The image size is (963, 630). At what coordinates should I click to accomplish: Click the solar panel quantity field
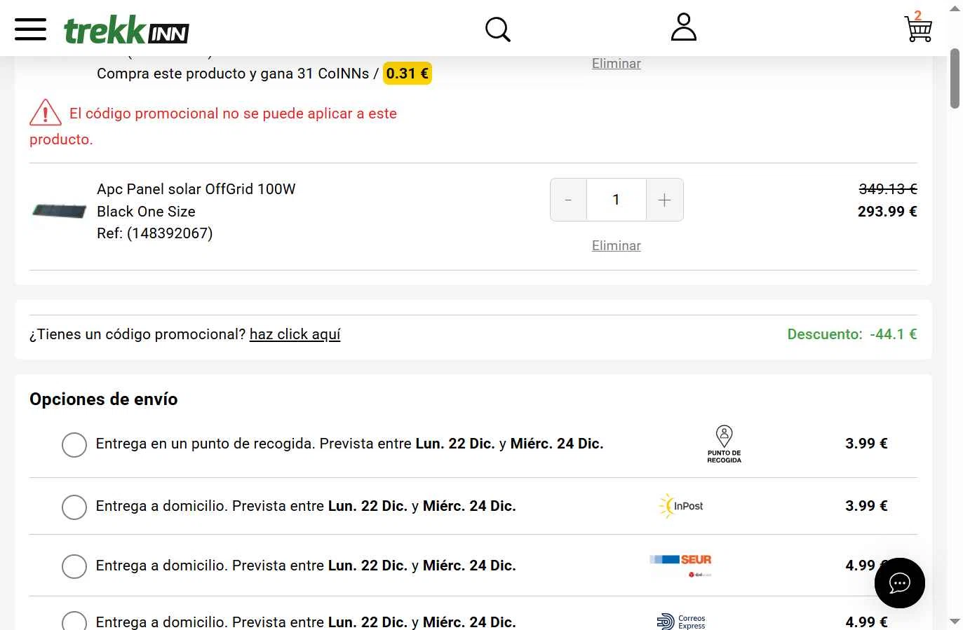(616, 200)
